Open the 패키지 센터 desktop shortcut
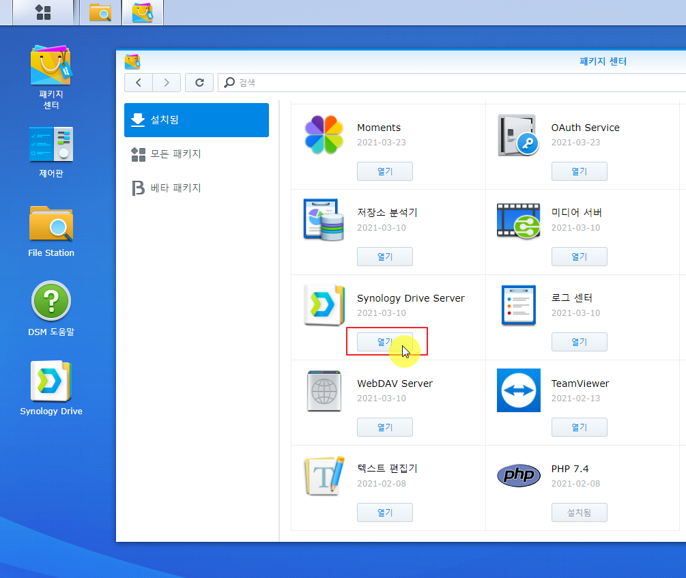This screenshot has width=686, height=578. 51,77
